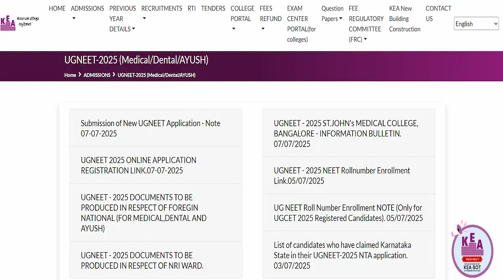Screen dimensions: 503x280
Task: Go to Home in the breadcrumb
Action: (x=70, y=75)
